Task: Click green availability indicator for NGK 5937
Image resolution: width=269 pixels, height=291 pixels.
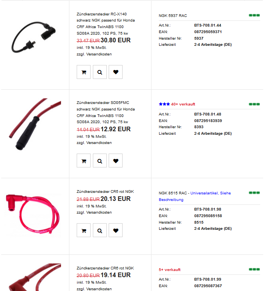Action: (x=254, y=15)
